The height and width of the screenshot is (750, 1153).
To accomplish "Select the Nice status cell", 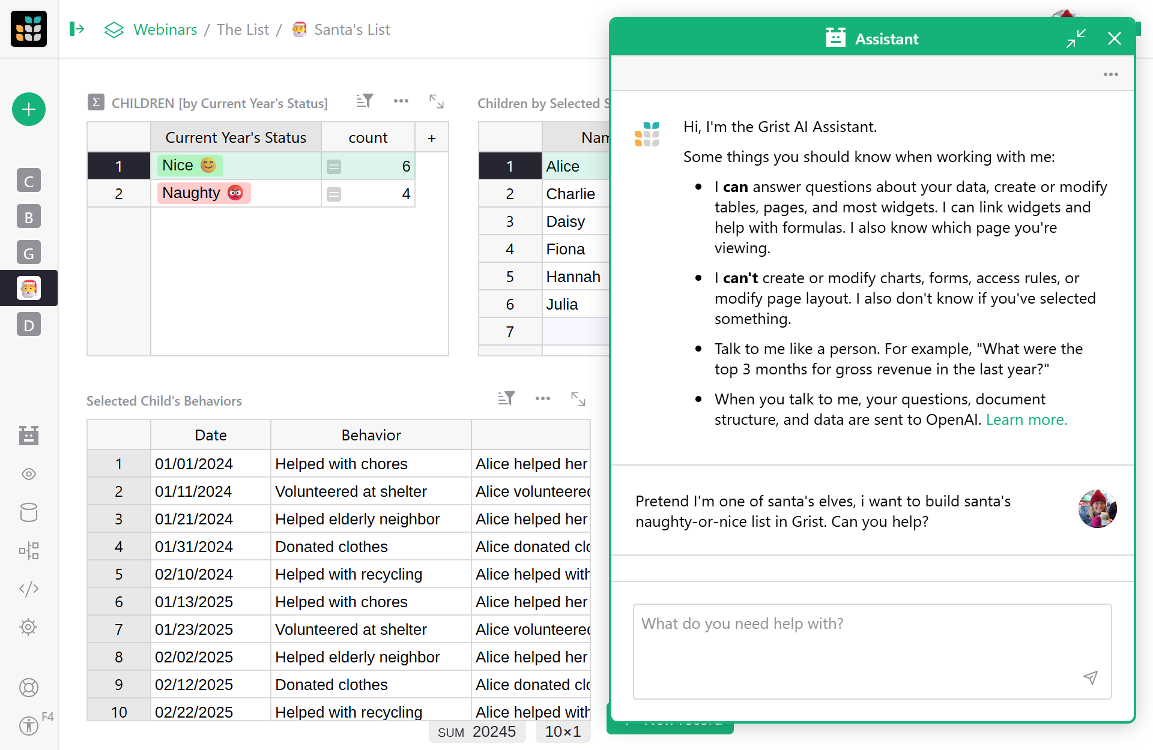I will click(235, 166).
